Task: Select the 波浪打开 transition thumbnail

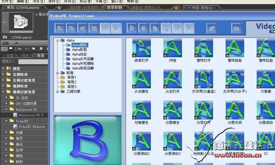Action: point(141,48)
